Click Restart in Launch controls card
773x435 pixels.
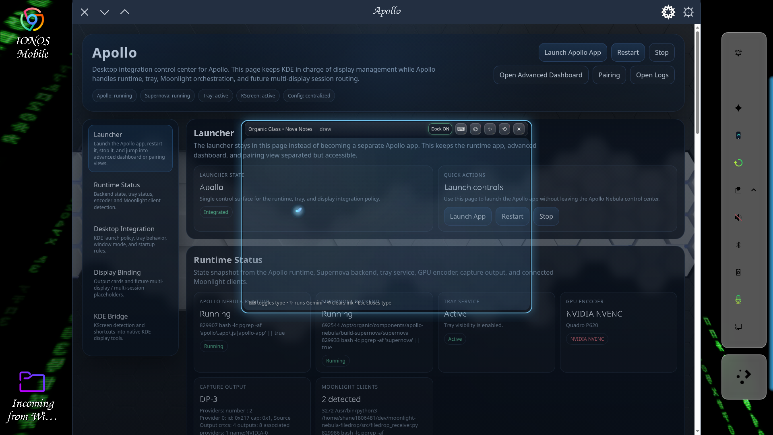pos(512,216)
